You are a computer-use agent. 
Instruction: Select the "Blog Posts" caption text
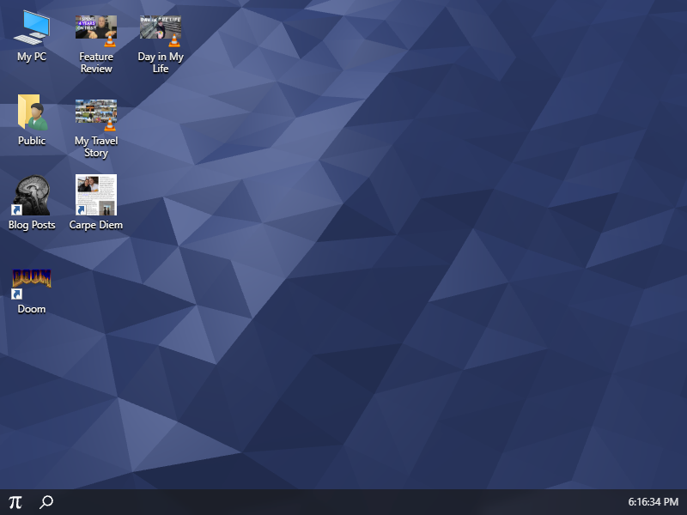[x=32, y=225]
